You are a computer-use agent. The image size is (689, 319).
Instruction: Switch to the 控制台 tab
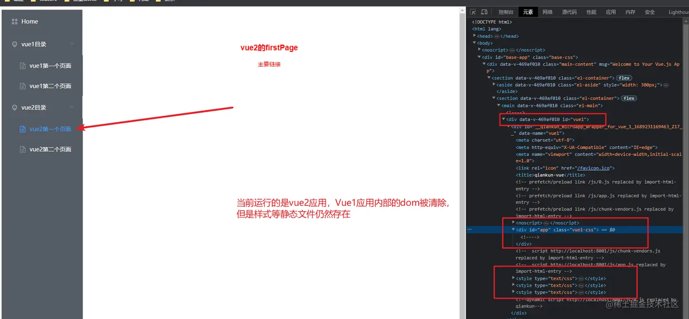506,12
